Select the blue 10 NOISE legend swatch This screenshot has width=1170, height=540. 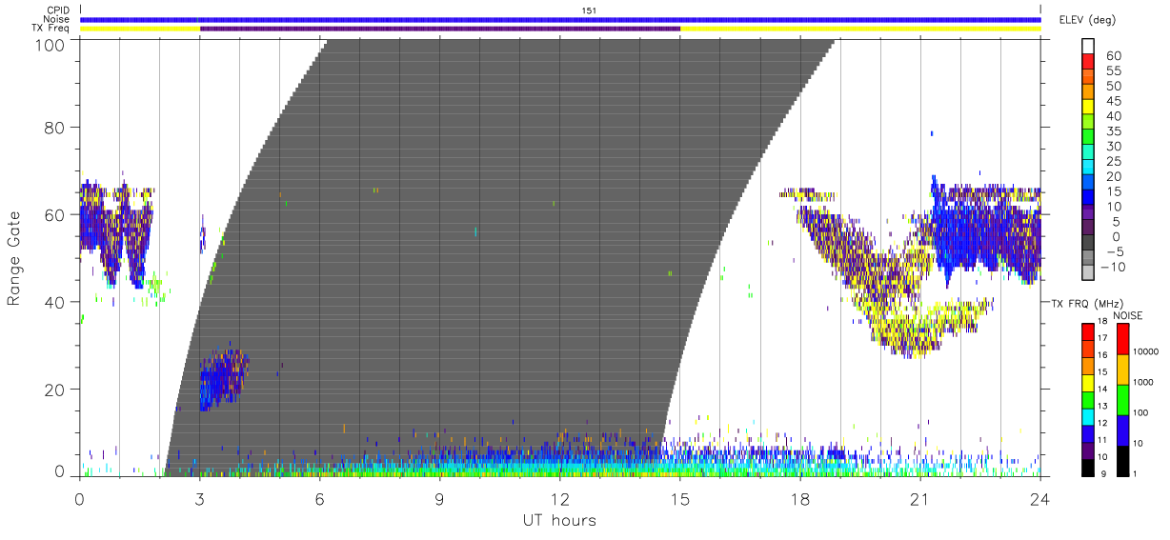[1121, 430]
